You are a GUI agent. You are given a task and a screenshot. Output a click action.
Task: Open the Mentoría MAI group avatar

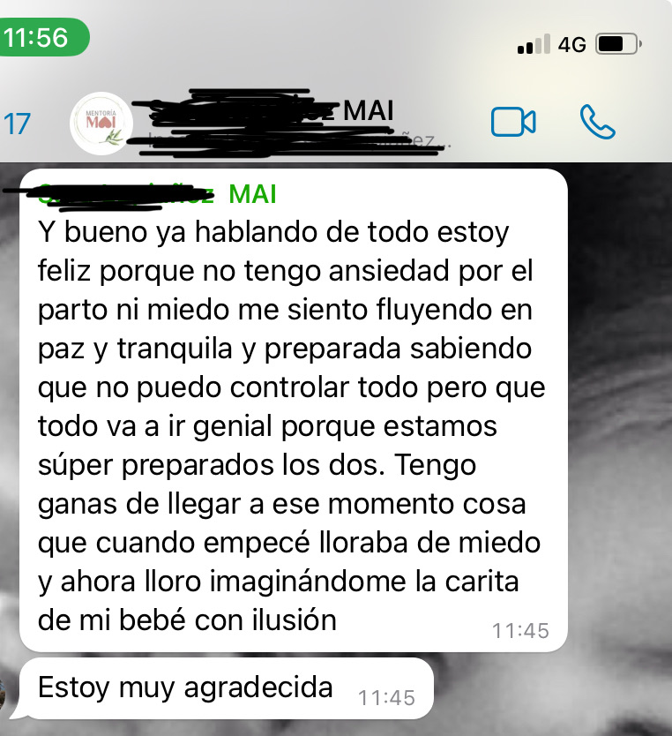tap(101, 124)
